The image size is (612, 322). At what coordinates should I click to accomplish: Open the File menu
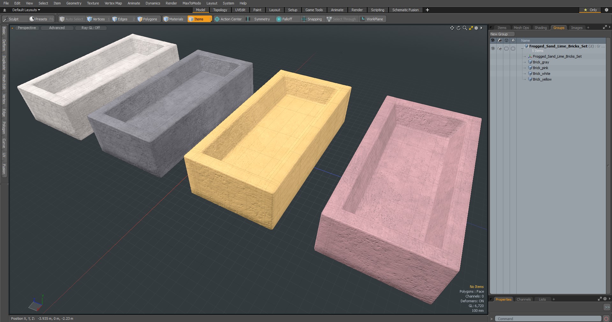click(x=6, y=3)
